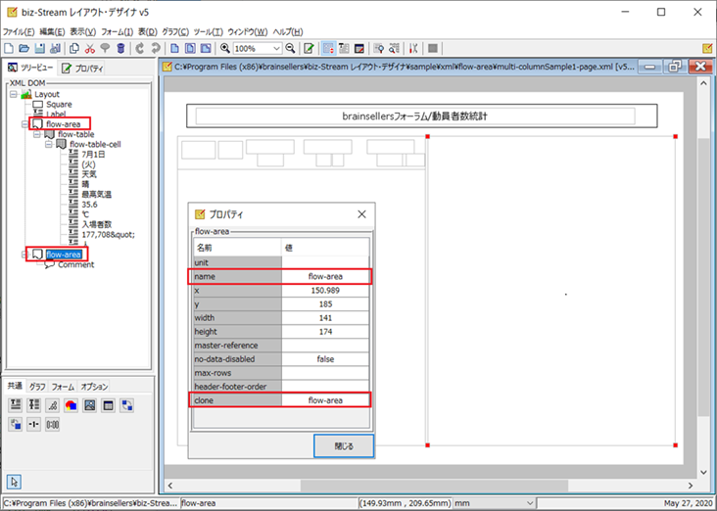Click the height value 174

coord(325,332)
